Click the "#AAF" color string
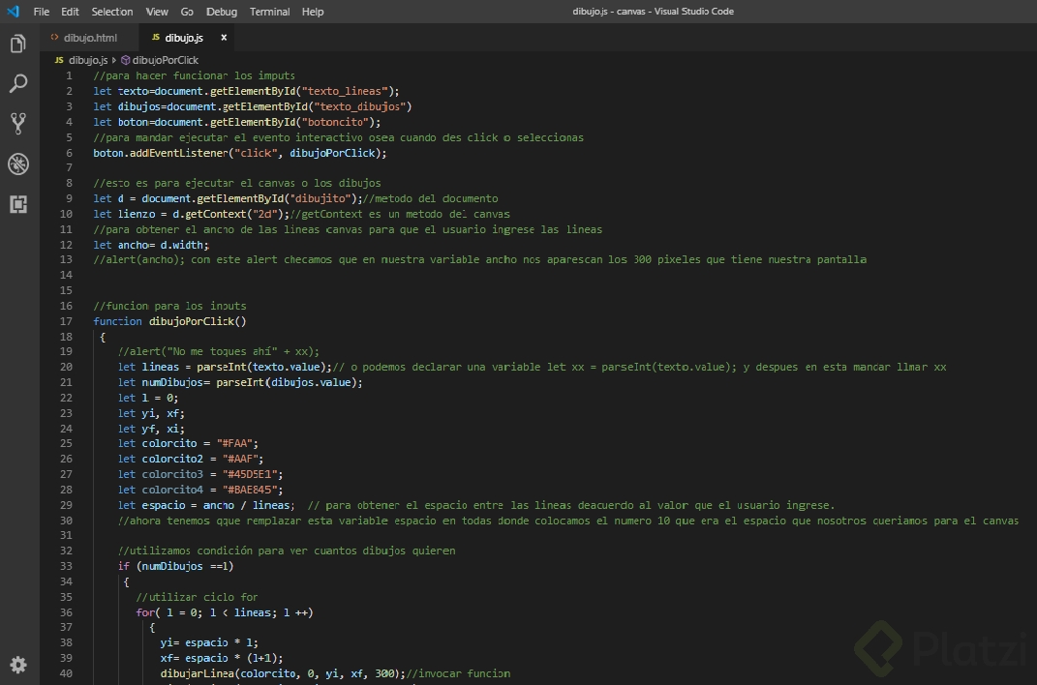The image size is (1037, 685). click(x=240, y=459)
